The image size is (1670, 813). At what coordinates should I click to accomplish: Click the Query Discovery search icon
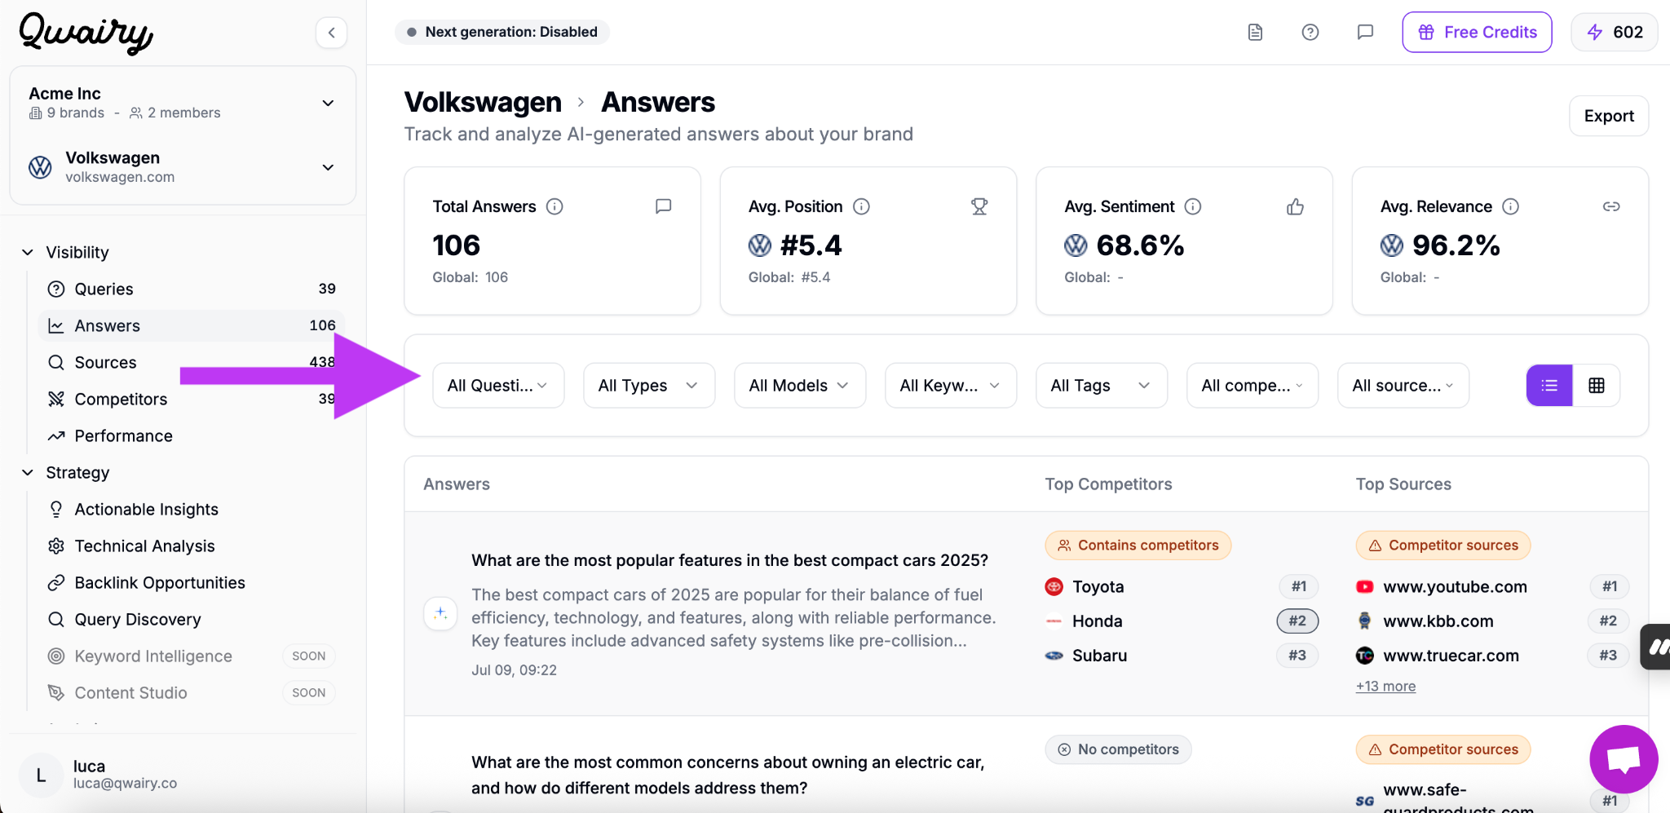point(56,620)
